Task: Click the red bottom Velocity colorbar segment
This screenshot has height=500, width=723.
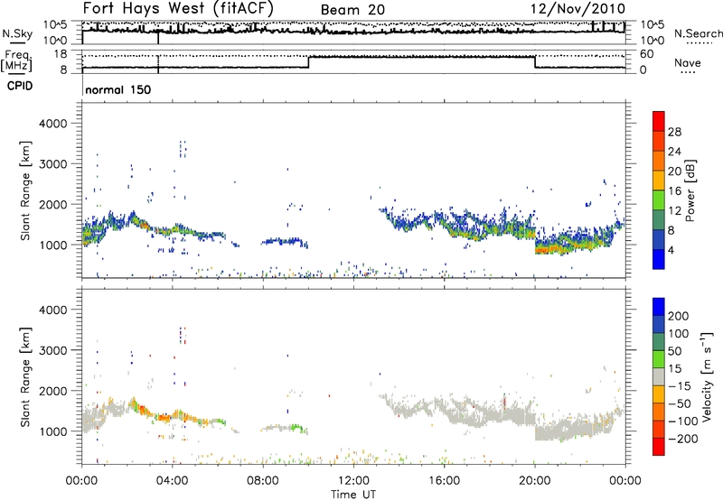Action: [659, 447]
